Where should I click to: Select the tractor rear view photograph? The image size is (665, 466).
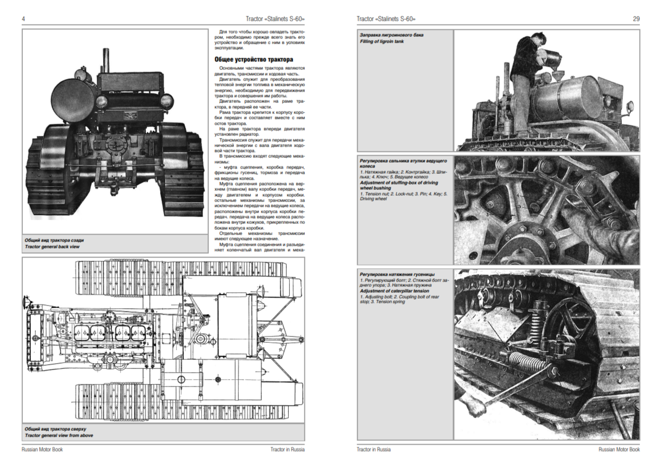116,131
